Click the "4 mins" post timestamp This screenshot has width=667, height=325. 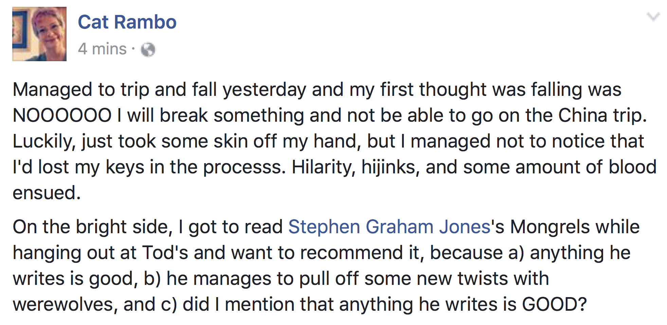coord(102,49)
